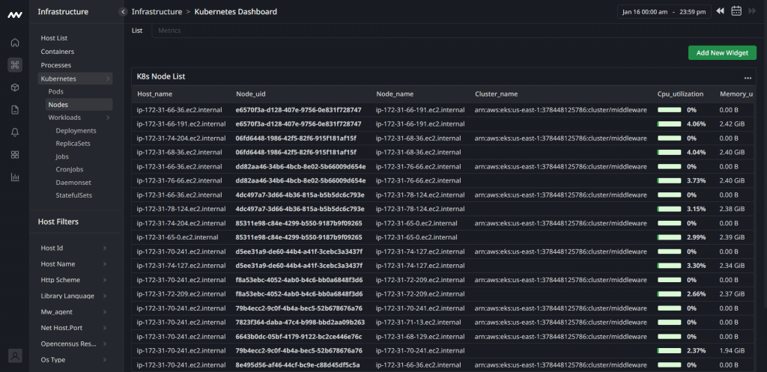This screenshot has height=372, width=767.
Task: Open Pods under Kubernetes
Action: (x=56, y=91)
